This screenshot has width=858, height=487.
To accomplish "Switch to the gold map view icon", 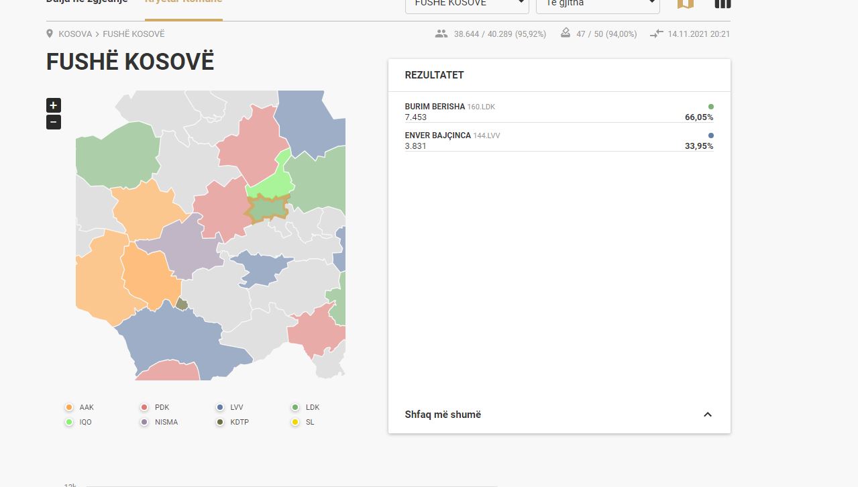I will point(685,3).
